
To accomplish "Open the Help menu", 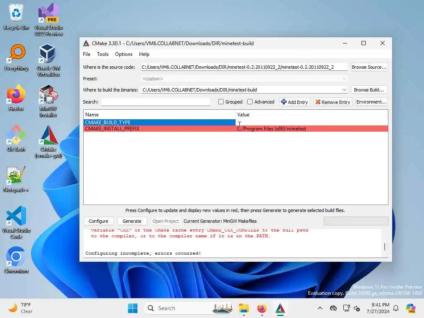I will (144, 54).
